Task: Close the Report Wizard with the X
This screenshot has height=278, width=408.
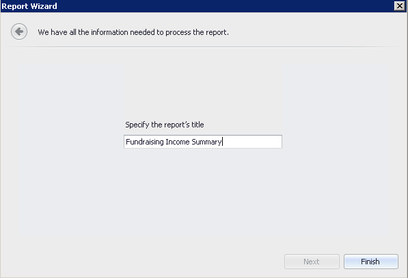Action: [399, 5]
